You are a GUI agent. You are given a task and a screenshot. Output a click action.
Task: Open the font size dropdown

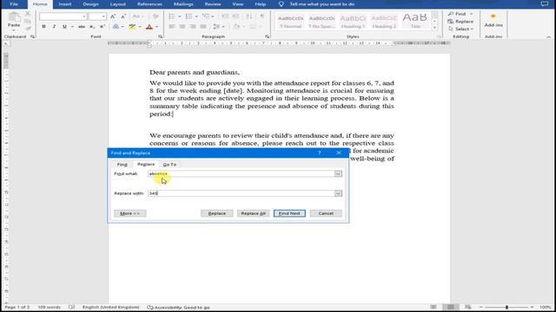[103, 16]
